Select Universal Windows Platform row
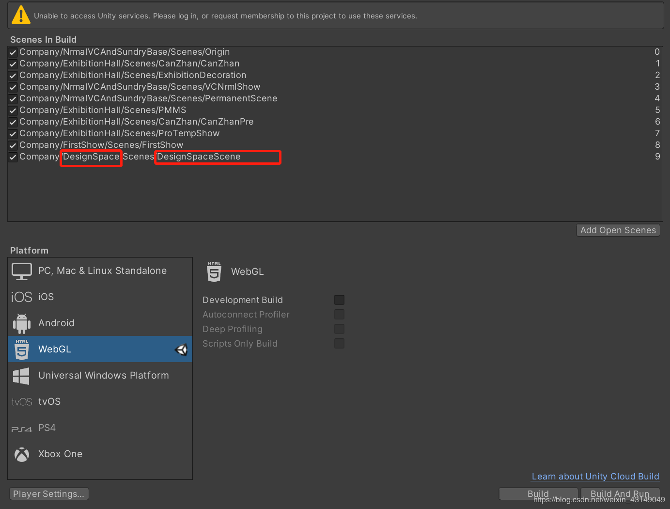The width and height of the screenshot is (670, 509). point(100,376)
